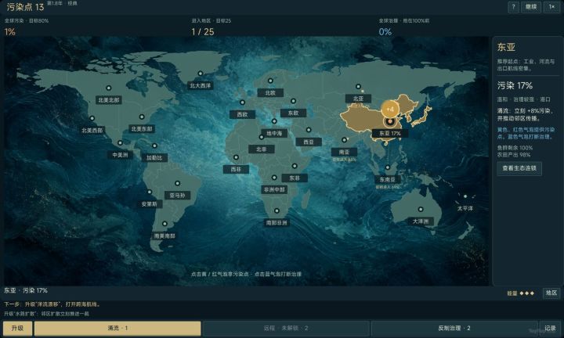Select the 西欧 region marker
The width and height of the screenshot is (564, 338).
[x=242, y=102]
